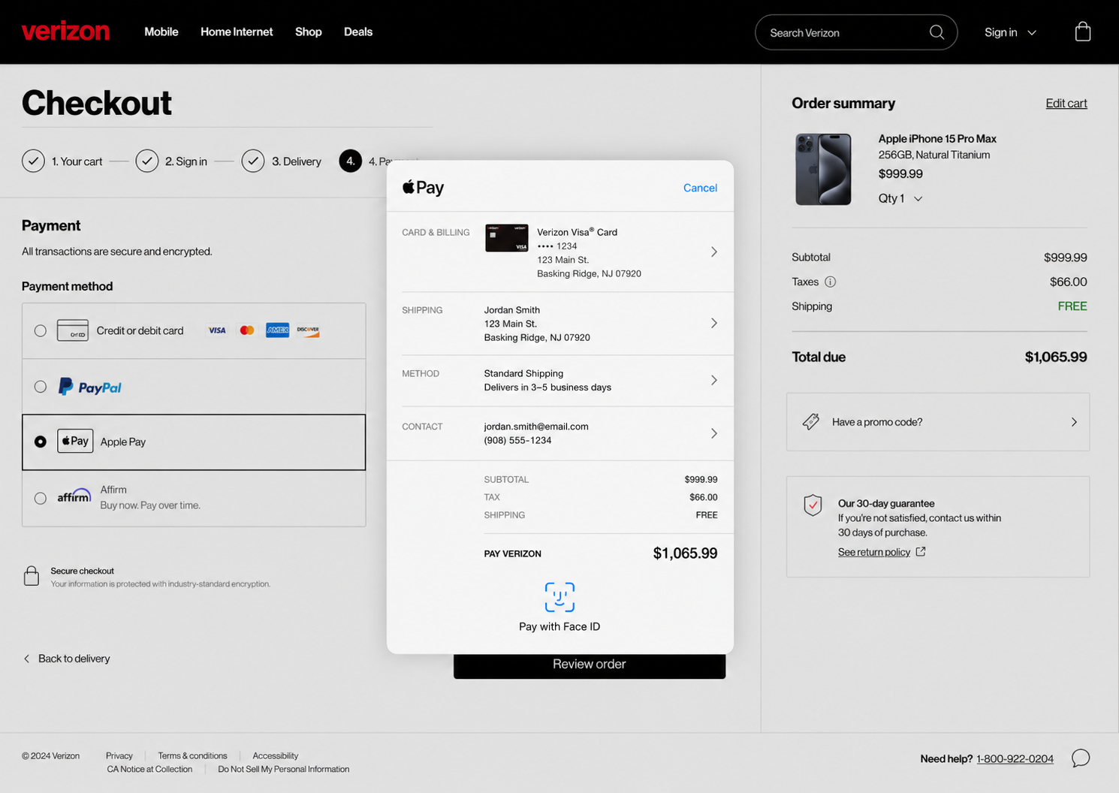Select the Credit or debit card radio button
Image resolution: width=1119 pixels, height=793 pixels.
tap(41, 330)
